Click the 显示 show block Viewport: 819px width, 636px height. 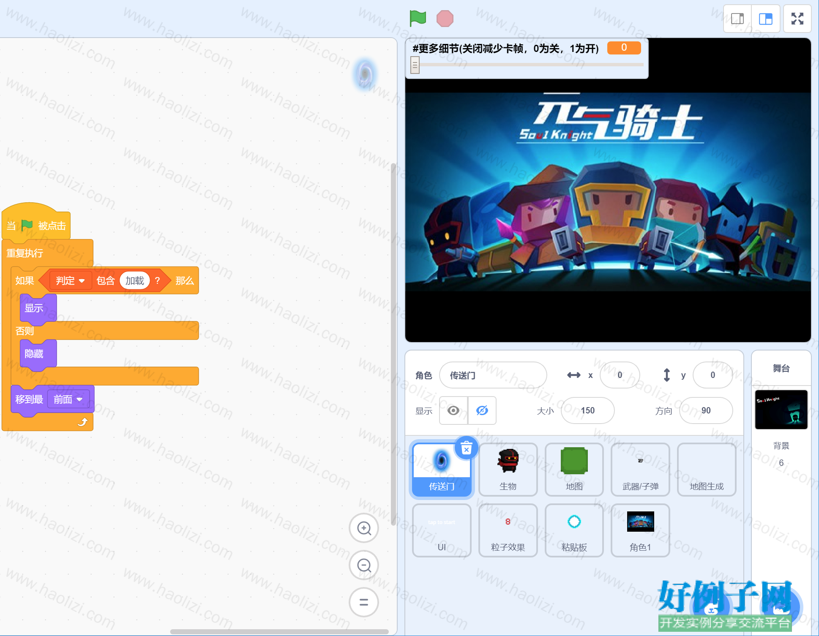tap(38, 308)
